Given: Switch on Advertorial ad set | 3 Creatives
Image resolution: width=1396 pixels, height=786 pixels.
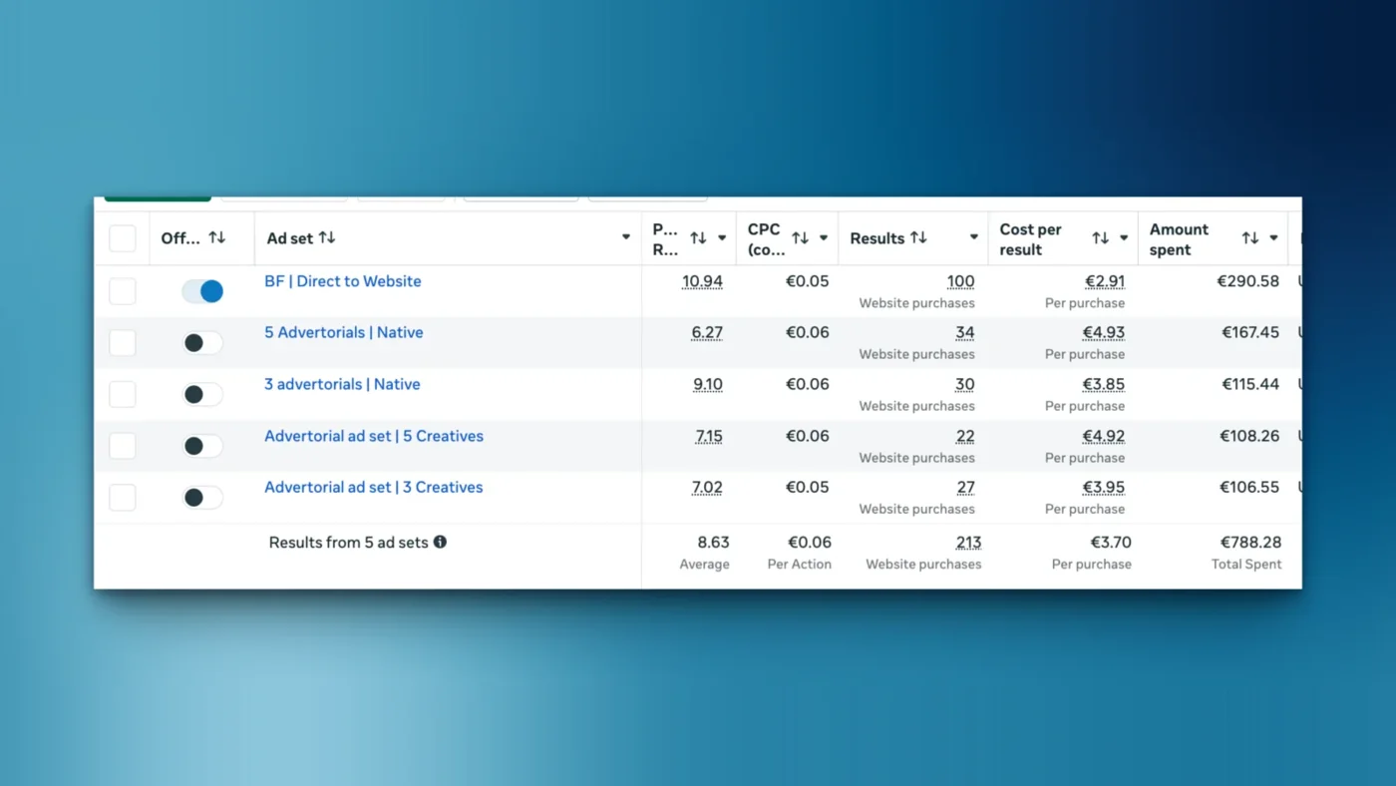Looking at the screenshot, I should [202, 497].
